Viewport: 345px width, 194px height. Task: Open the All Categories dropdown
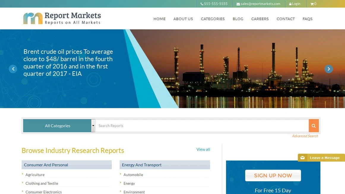click(x=58, y=126)
